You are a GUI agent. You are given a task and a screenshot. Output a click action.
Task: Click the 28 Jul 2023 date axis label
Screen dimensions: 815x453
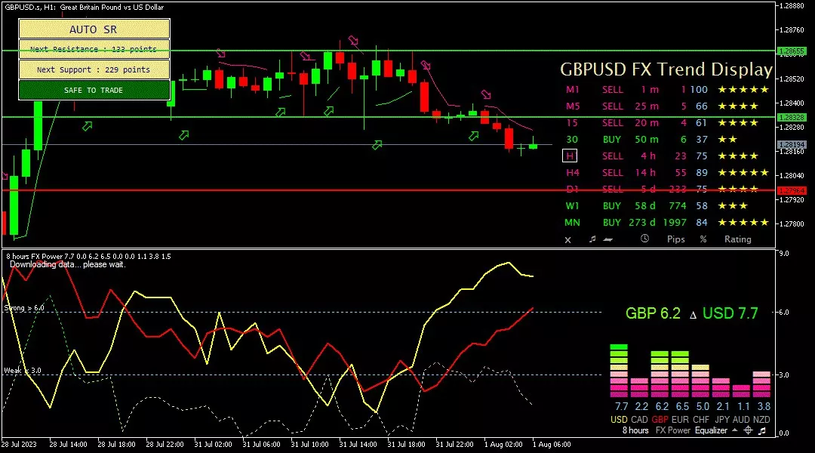click(x=19, y=444)
